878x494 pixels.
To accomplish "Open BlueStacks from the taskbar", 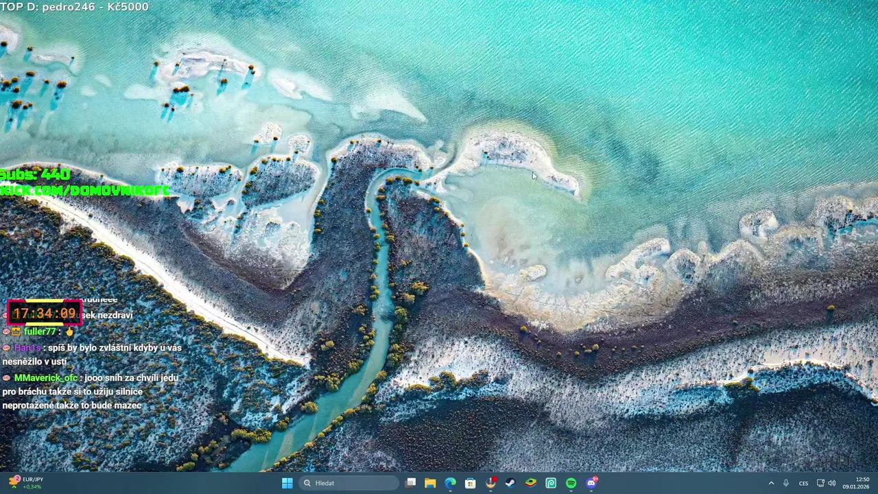I will tap(531, 483).
